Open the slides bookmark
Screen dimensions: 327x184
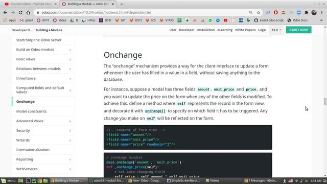[x=60, y=20]
